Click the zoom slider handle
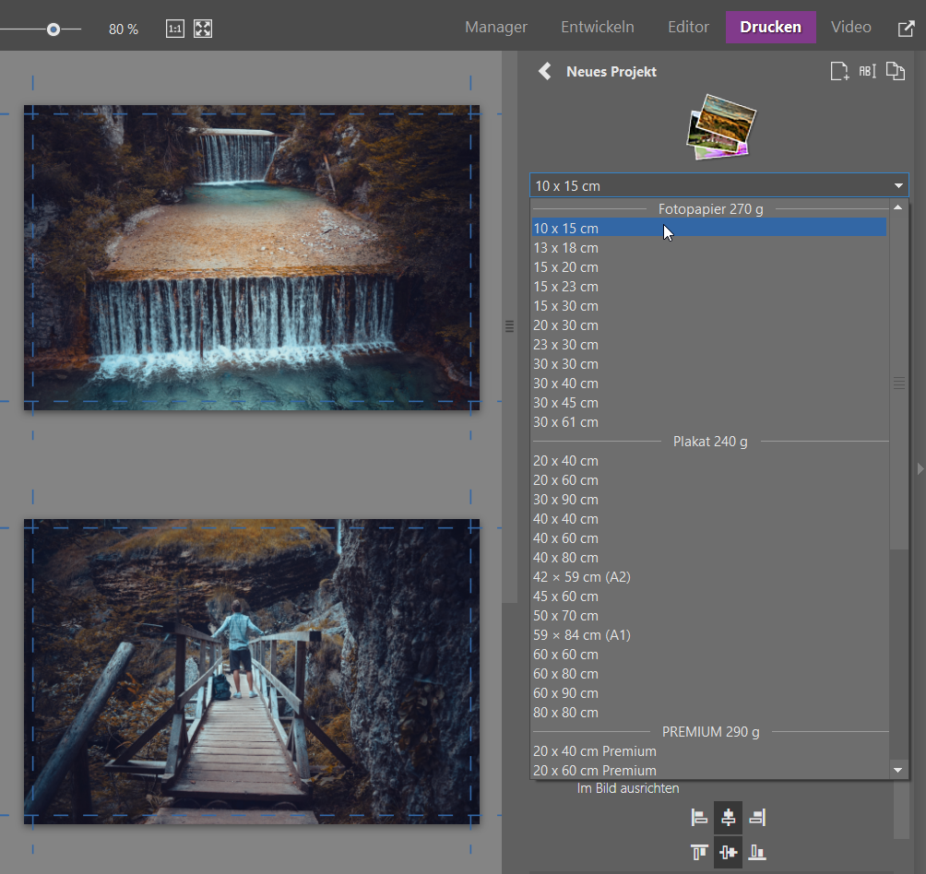The width and height of the screenshot is (926, 874). pyautogui.click(x=53, y=30)
